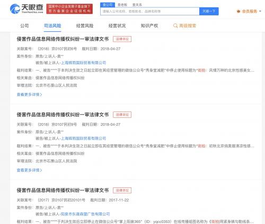Open the Tianyancha logo home link
Viewport: 265px width, 224px height.
[26, 8]
